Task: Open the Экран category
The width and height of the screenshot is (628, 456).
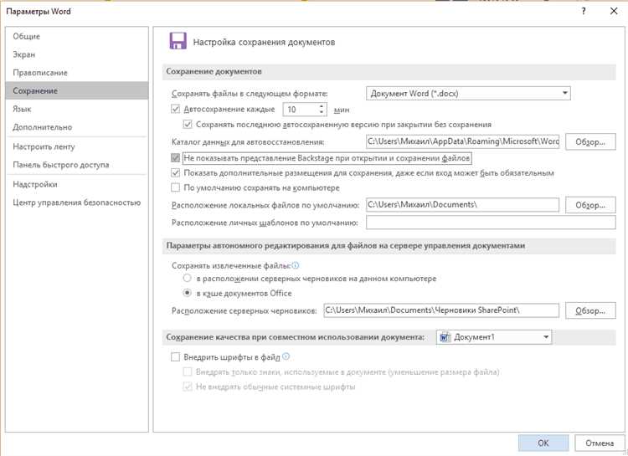Action: (x=76, y=54)
